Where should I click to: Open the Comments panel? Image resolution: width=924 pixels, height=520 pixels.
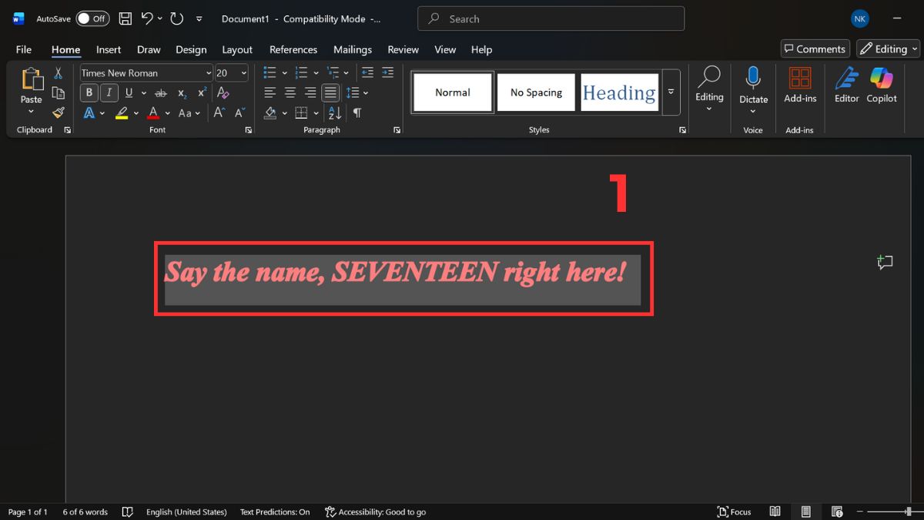[815, 48]
